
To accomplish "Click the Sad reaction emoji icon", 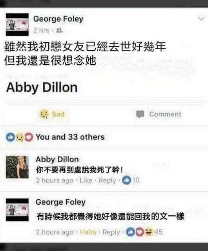I will click(x=44, y=114).
